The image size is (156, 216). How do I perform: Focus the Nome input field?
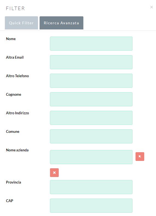[91, 44]
